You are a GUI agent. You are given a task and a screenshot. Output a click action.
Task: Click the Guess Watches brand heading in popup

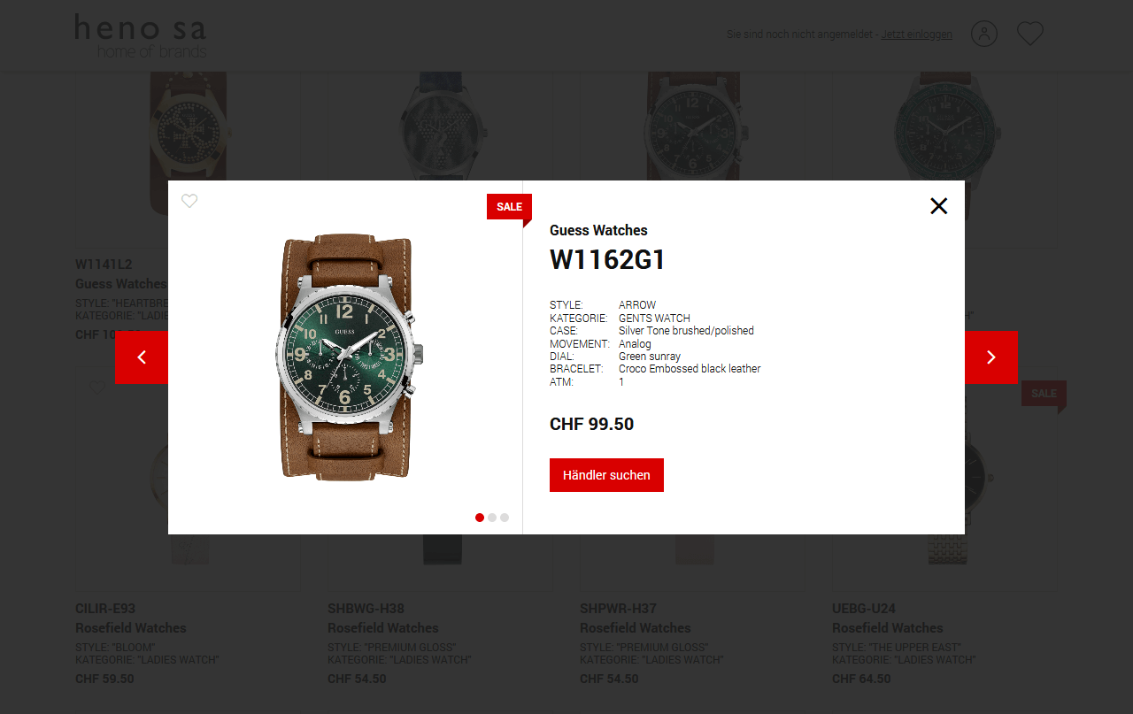tap(598, 230)
